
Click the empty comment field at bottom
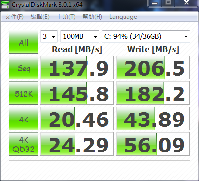coord(99,167)
